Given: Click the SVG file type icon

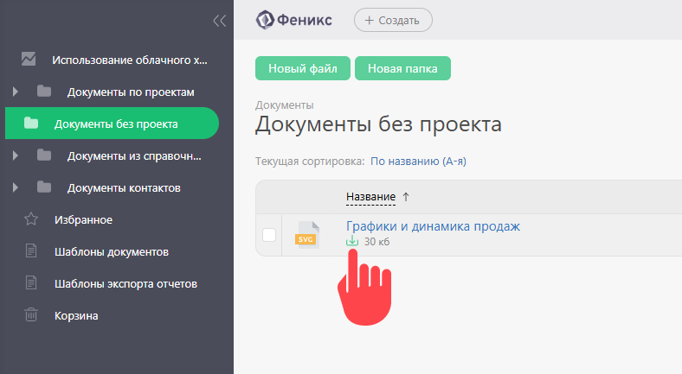Looking at the screenshot, I should coord(307,235).
